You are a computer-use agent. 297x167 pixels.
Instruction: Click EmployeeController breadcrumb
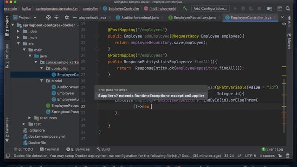(x=121, y=8)
